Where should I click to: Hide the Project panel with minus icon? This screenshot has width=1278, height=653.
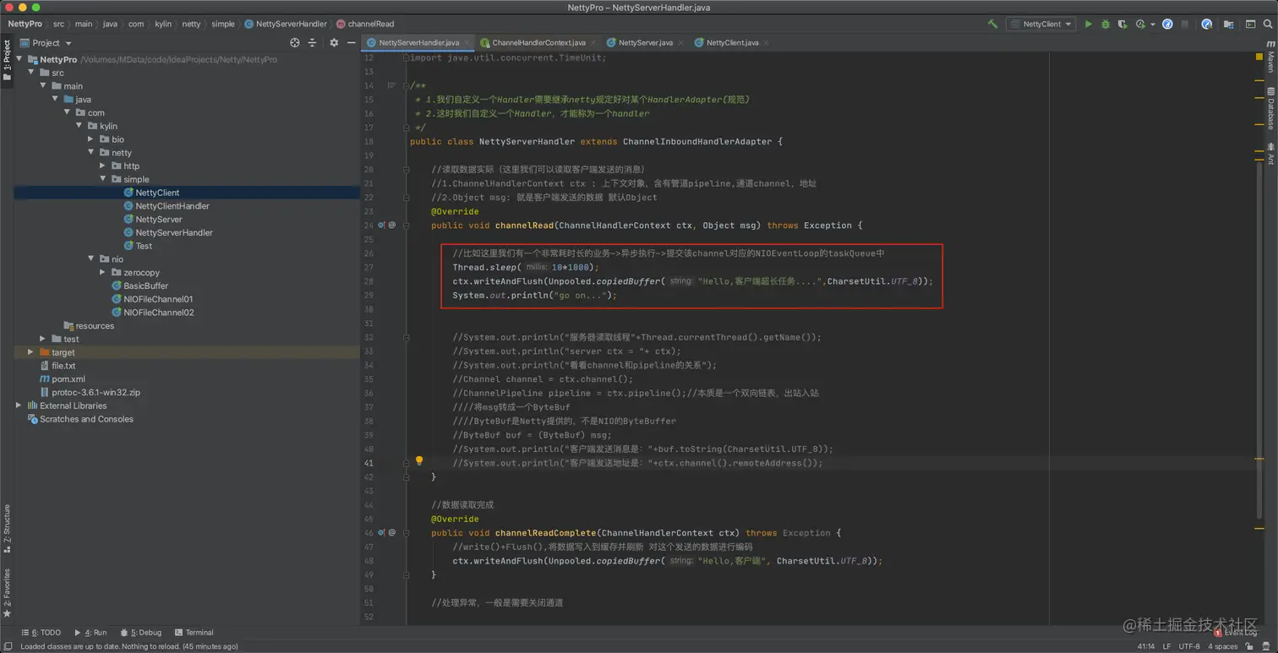pos(352,42)
